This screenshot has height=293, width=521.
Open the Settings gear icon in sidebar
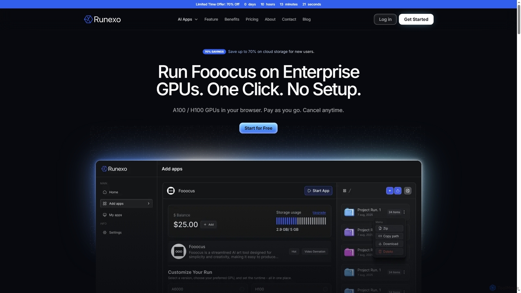pyautogui.click(x=105, y=232)
